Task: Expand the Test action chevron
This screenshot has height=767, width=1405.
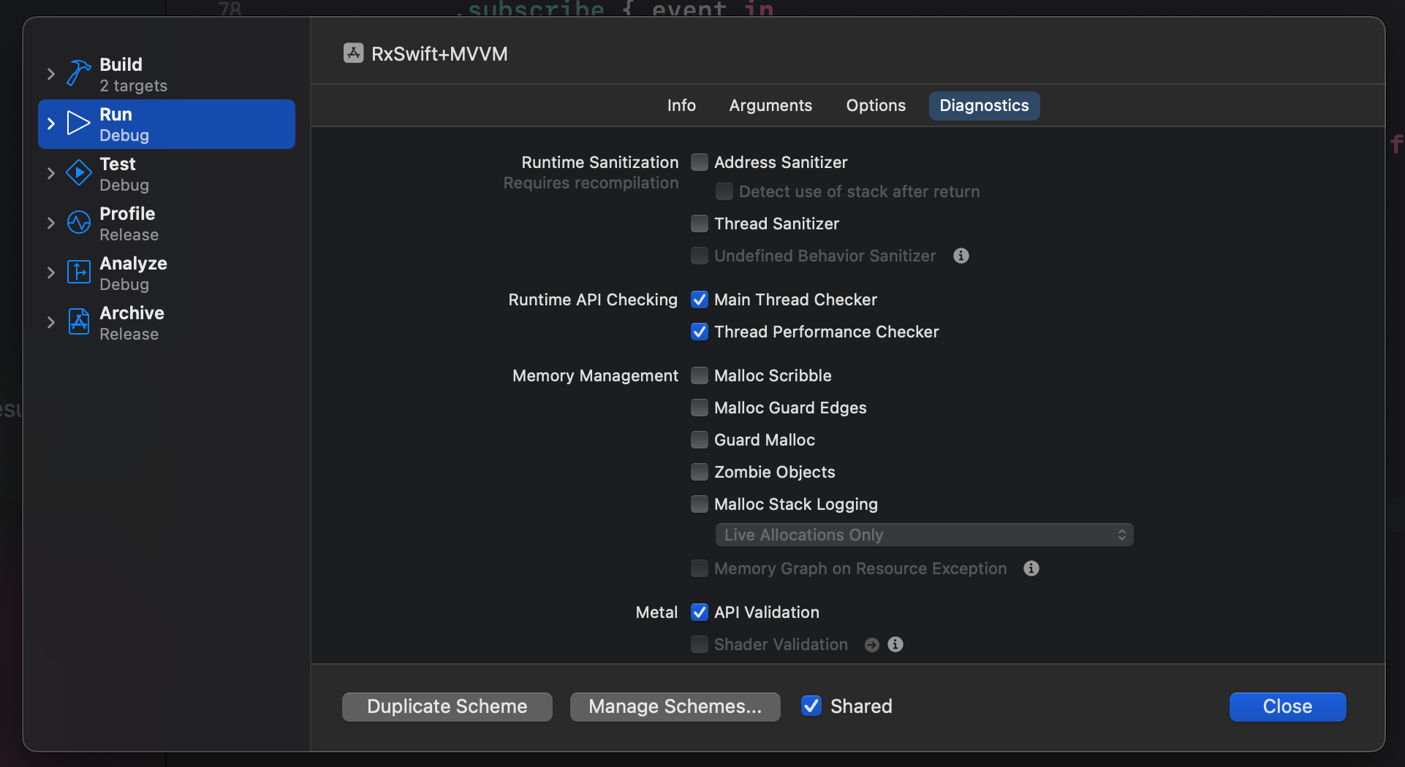Action: [x=50, y=173]
